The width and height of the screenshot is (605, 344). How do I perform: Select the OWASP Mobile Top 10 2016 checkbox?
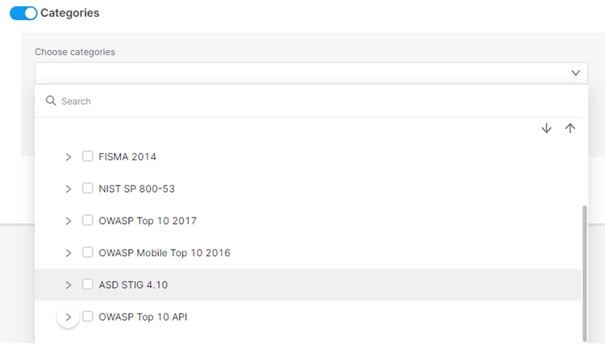(88, 253)
